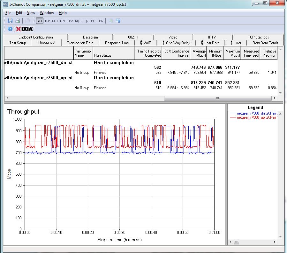Select the red netgear_r7500_up legend entry

point(253,117)
